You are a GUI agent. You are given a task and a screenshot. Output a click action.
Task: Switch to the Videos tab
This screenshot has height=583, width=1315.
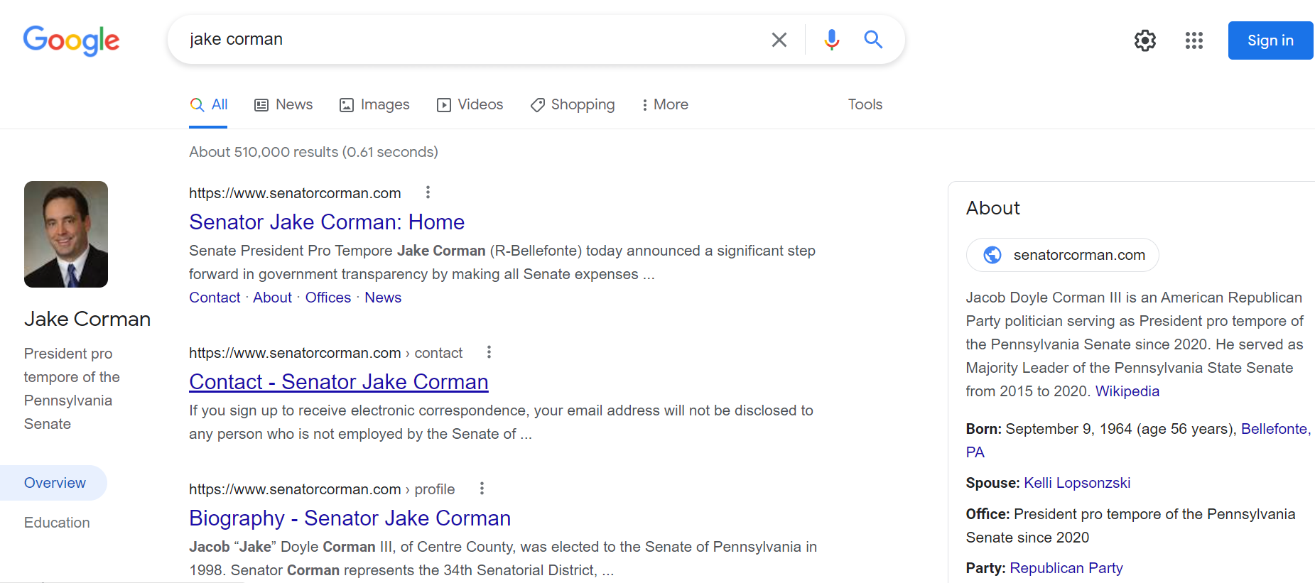point(470,105)
